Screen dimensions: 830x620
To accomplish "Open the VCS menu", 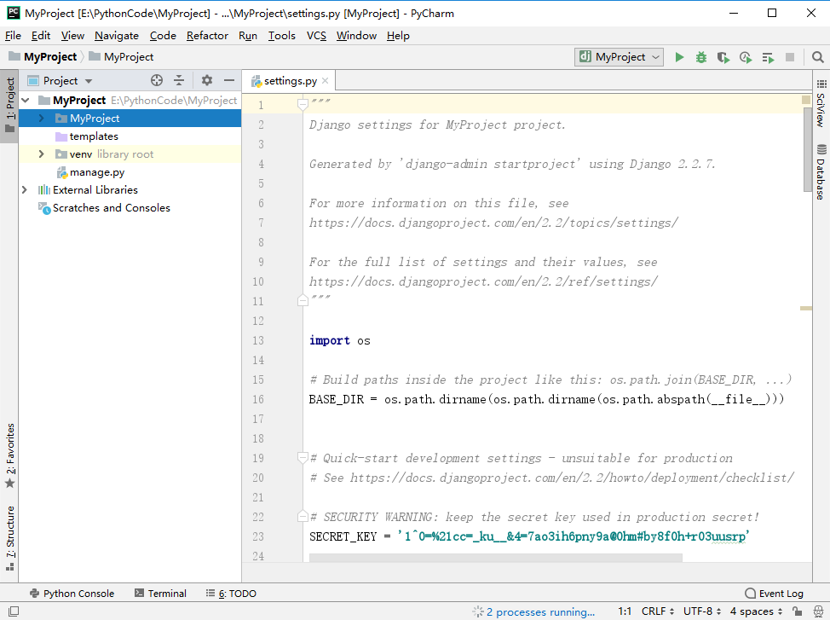I will click(x=316, y=36).
